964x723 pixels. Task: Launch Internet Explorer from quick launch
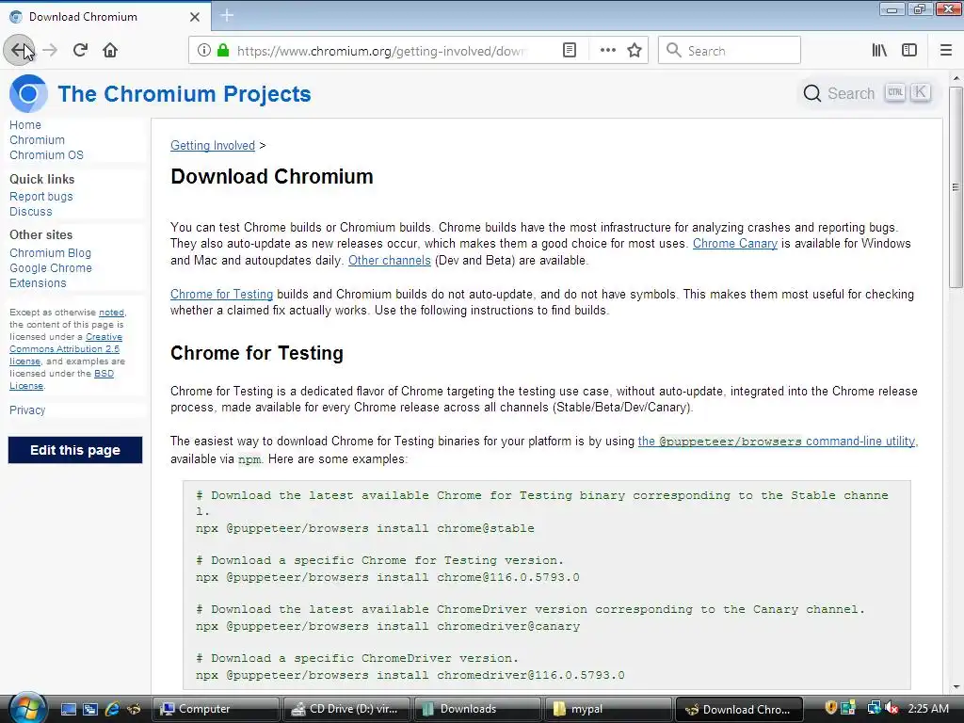click(x=113, y=709)
